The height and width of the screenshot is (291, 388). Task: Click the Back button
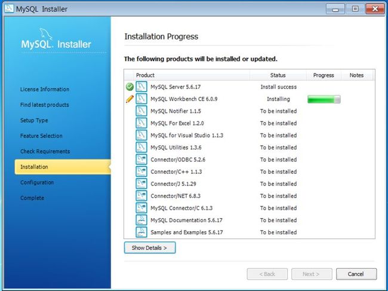pos(267,274)
